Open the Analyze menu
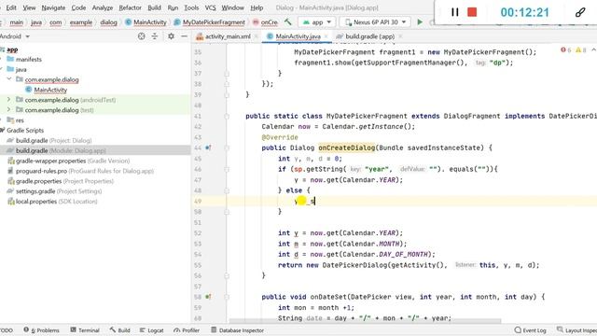 [103, 7]
